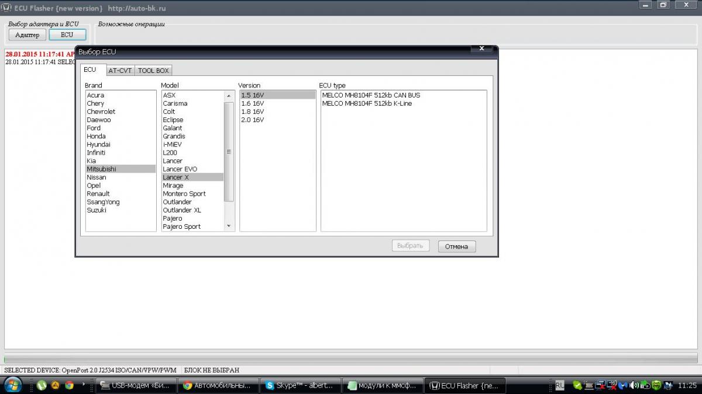Viewport: 702px width, 394px height.
Task: Switch to the AT-CVT tab
Action: click(120, 71)
